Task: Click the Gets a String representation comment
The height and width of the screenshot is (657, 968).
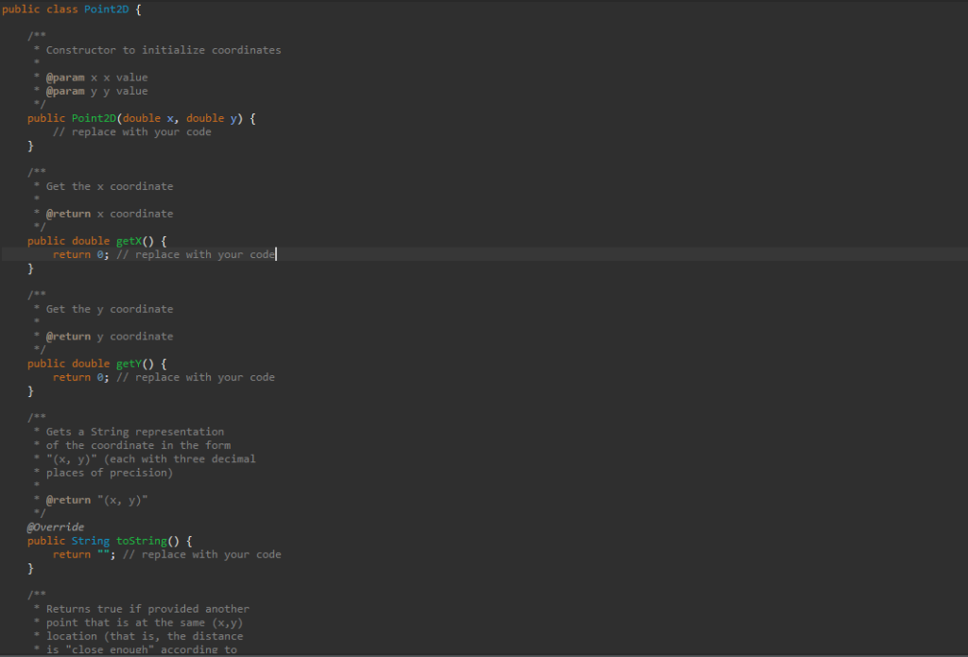Action: pyautogui.click(x=130, y=431)
